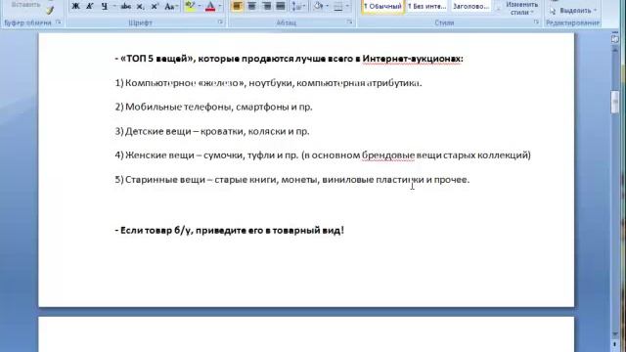Open the Изменить стили menu
This screenshot has height=352, width=626.
[x=521, y=8]
